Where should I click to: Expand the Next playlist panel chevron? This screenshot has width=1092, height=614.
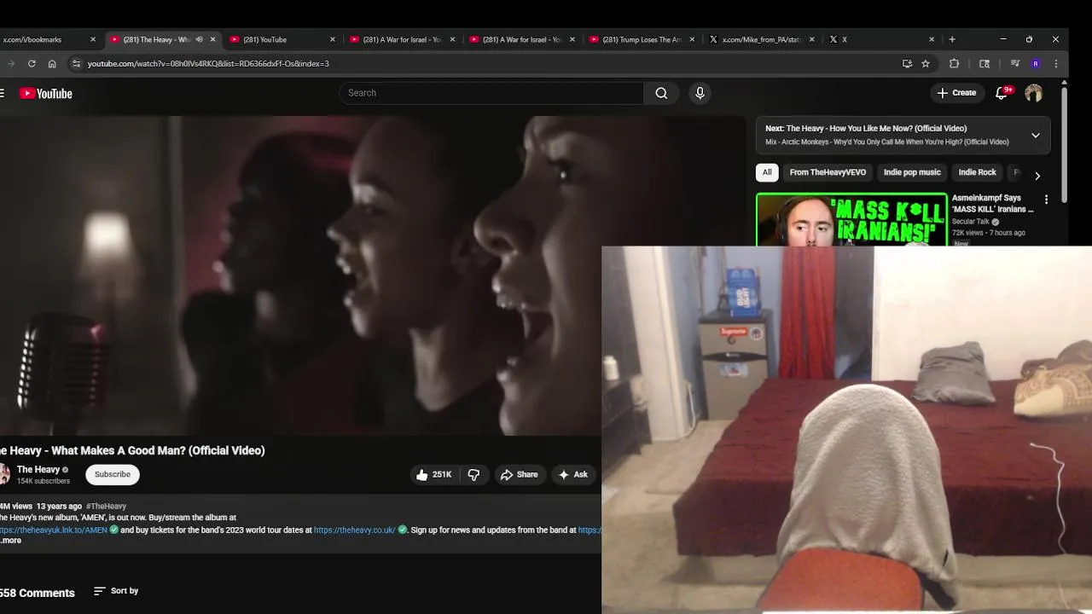click(1036, 135)
